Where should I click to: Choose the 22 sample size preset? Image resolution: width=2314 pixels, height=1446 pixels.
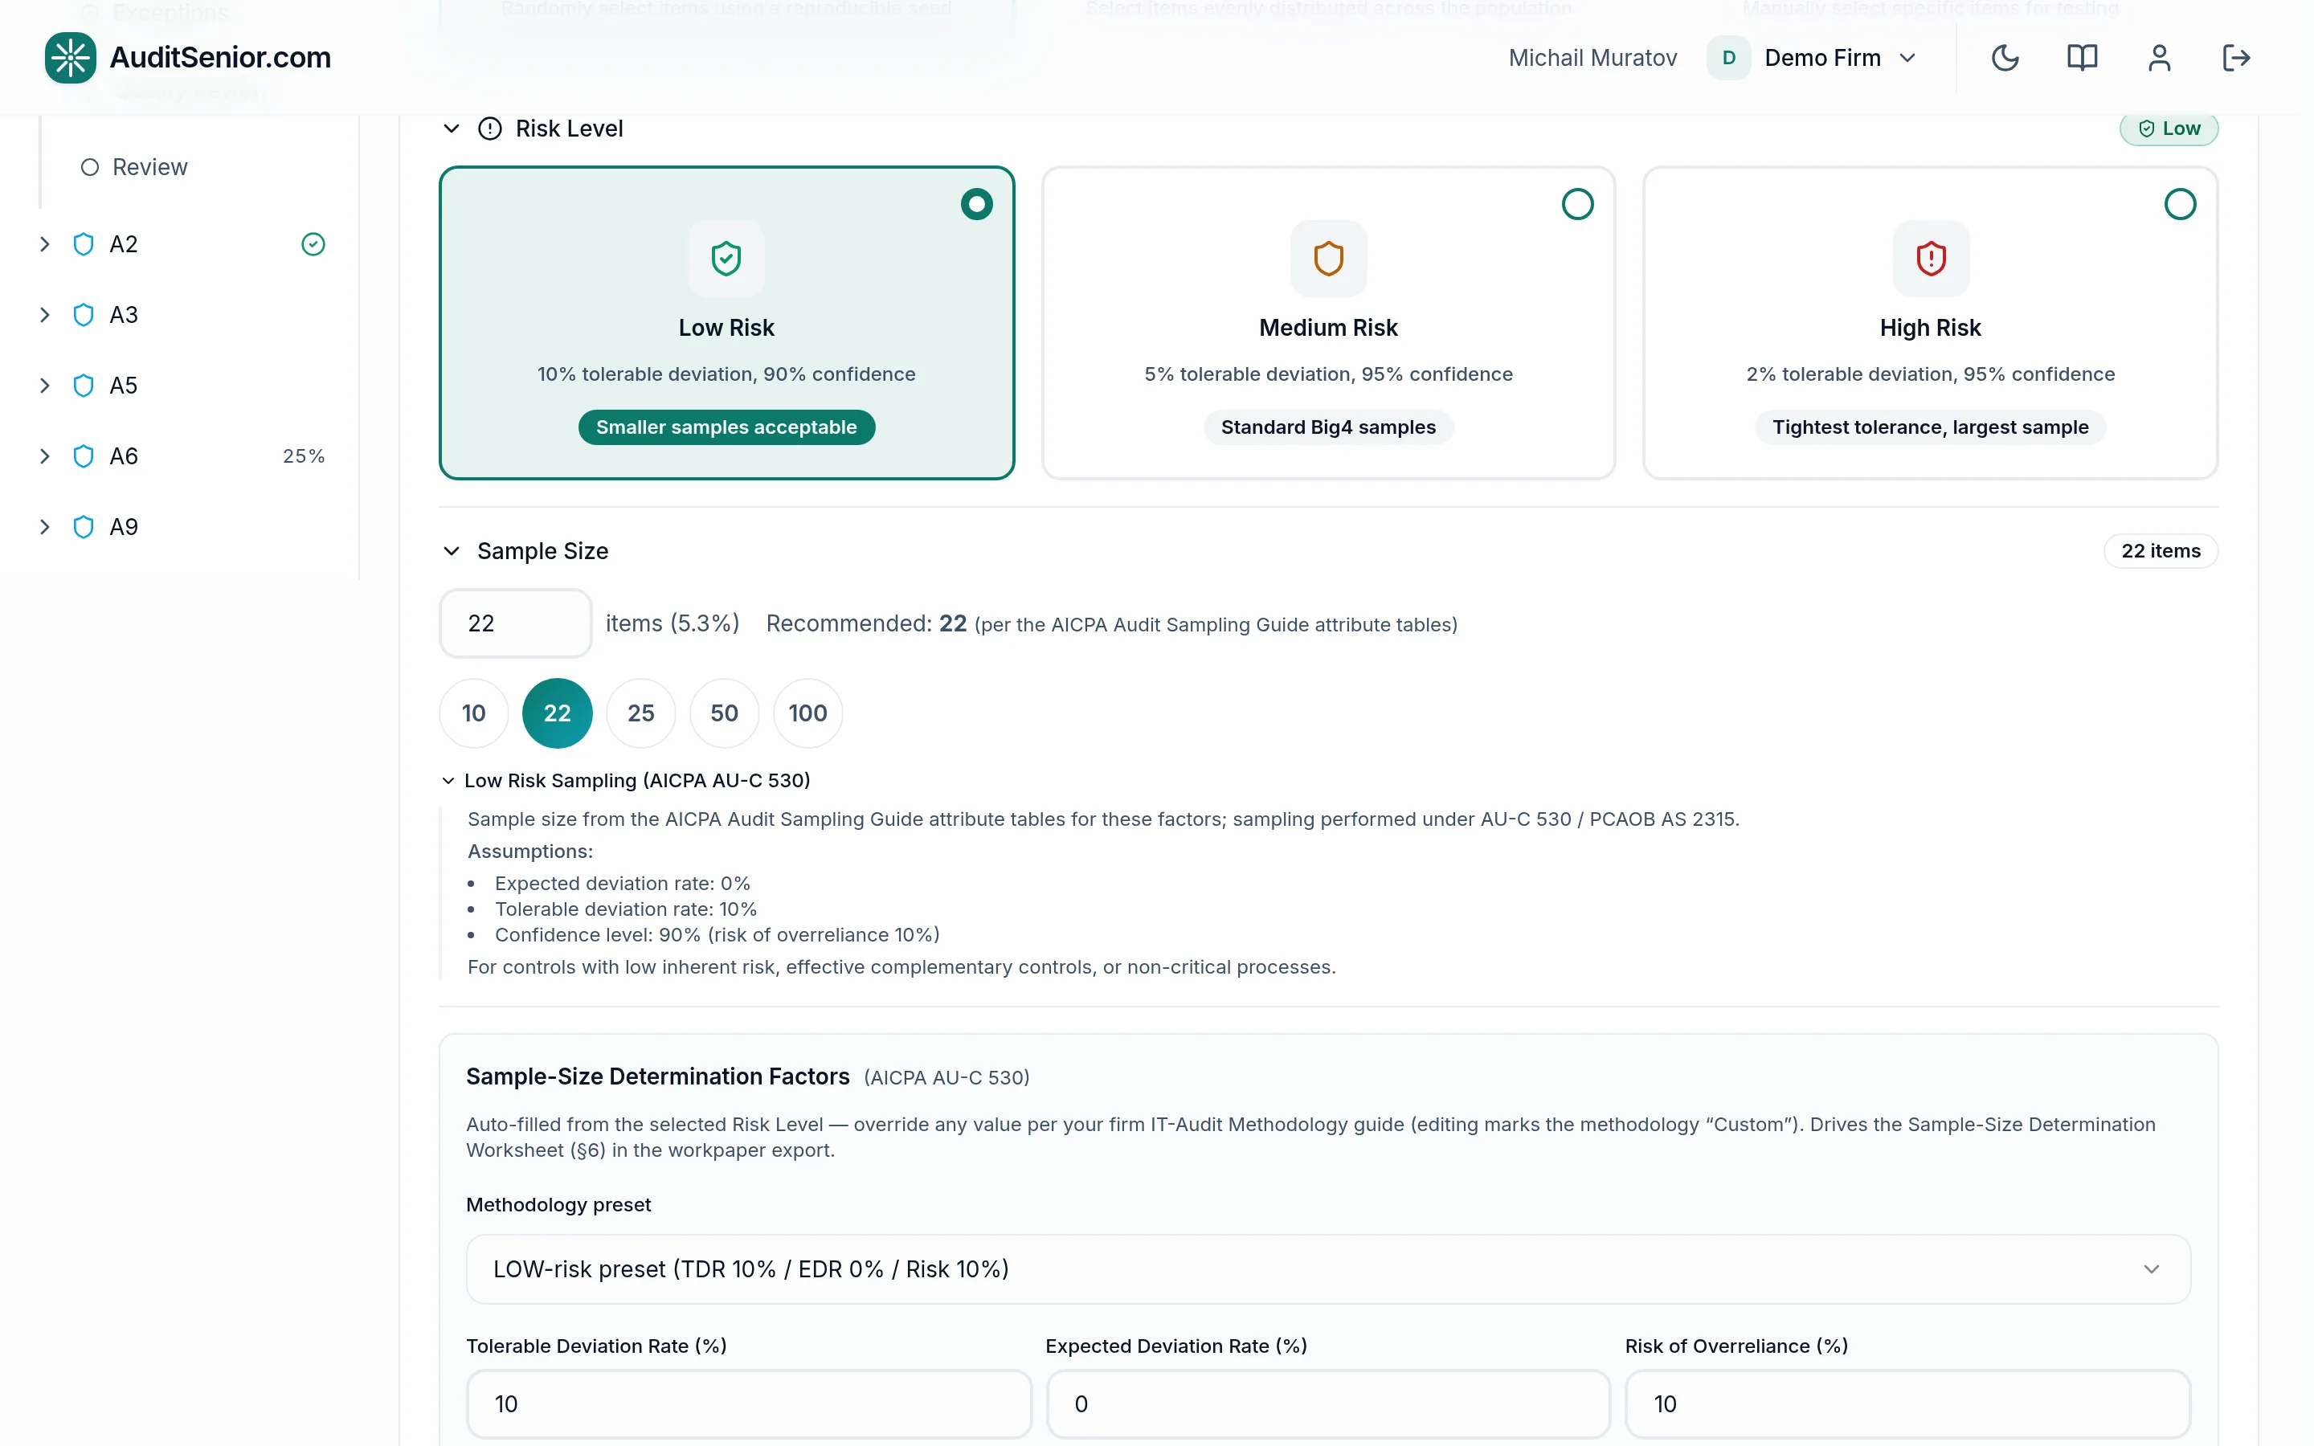click(558, 713)
